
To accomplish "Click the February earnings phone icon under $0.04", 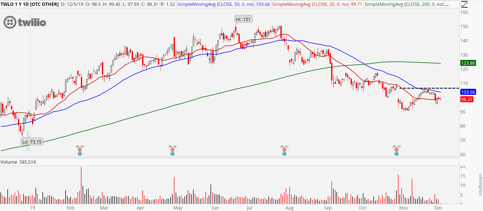I will point(80,150).
